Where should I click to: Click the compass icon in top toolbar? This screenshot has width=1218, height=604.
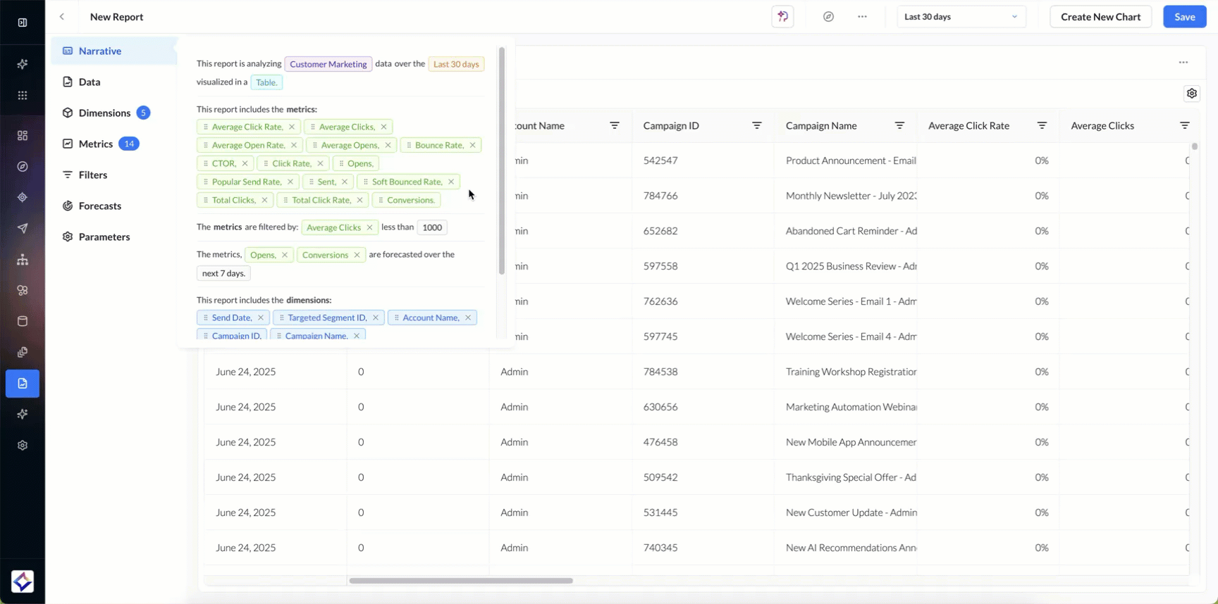point(828,17)
